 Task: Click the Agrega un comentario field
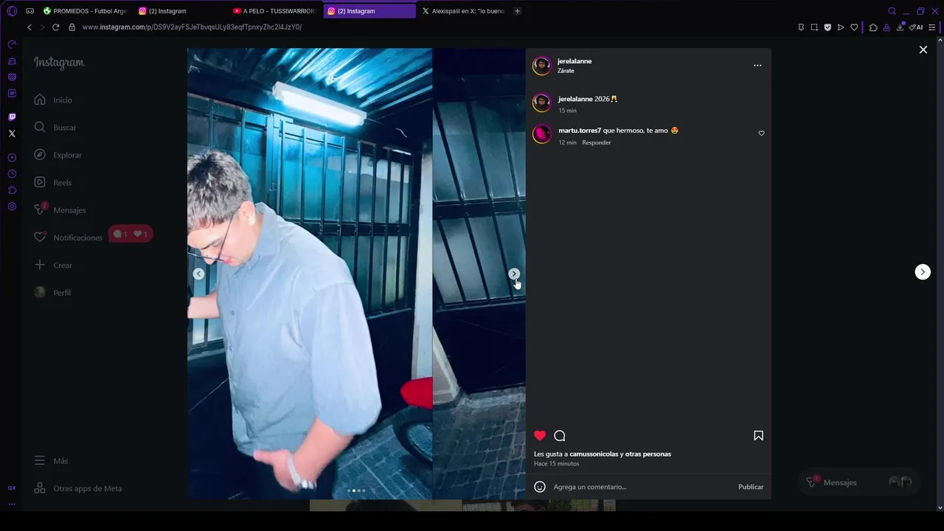(x=642, y=487)
